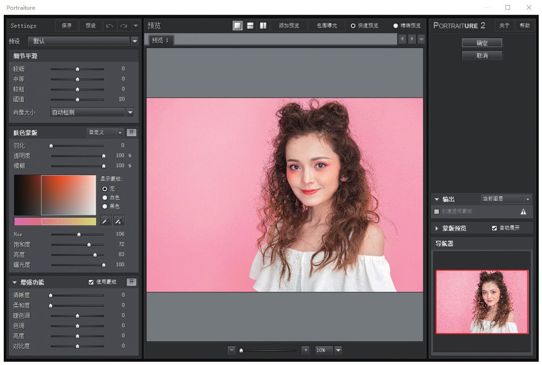Viewport: 542px width, 365px height.
Task: Click the zoom out minus button
Action: [x=232, y=350]
